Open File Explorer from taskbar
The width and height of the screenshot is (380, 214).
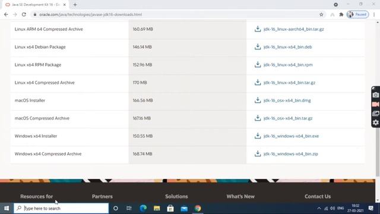tap(157, 208)
